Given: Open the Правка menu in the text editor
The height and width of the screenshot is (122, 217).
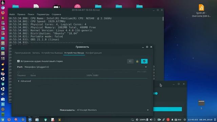Looking at the screenshot, I should (21, 14).
